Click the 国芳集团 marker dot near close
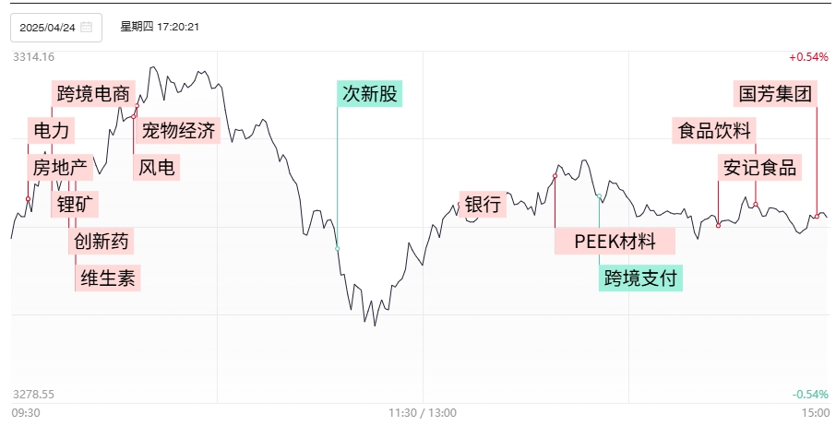Image resolution: width=836 pixels, height=426 pixels. [x=817, y=216]
